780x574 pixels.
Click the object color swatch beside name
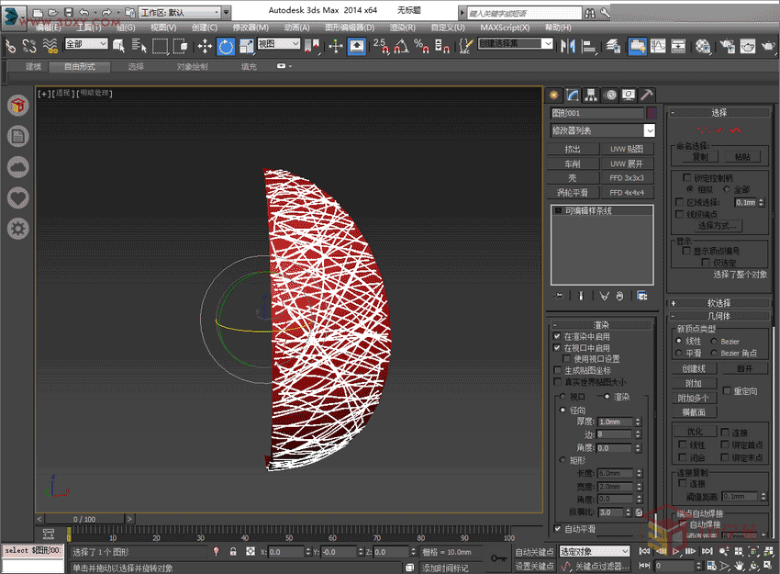(x=652, y=113)
